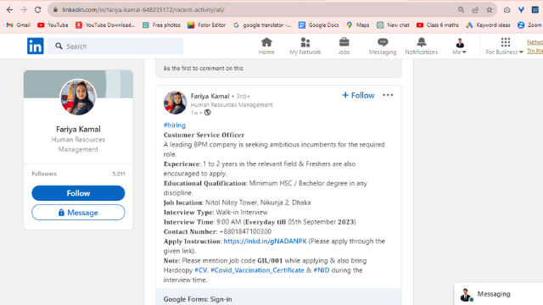Open the Zoom bookmark
The width and height of the screenshot is (543, 305).
coord(529,25)
